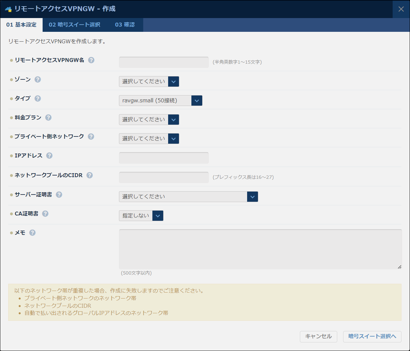This screenshot has width=410, height=351.
Task: Click the ゾーン help question mark icon
Action: pos(38,79)
